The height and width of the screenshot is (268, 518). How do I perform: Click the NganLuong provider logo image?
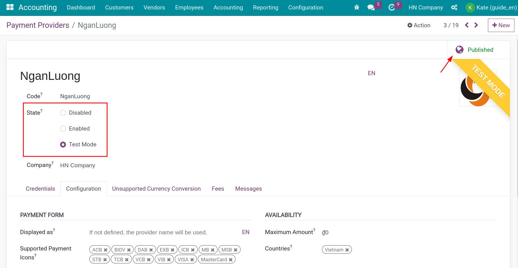point(477,88)
